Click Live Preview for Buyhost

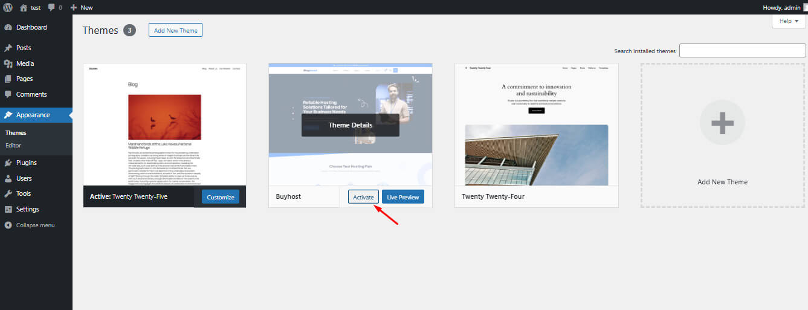click(x=403, y=197)
